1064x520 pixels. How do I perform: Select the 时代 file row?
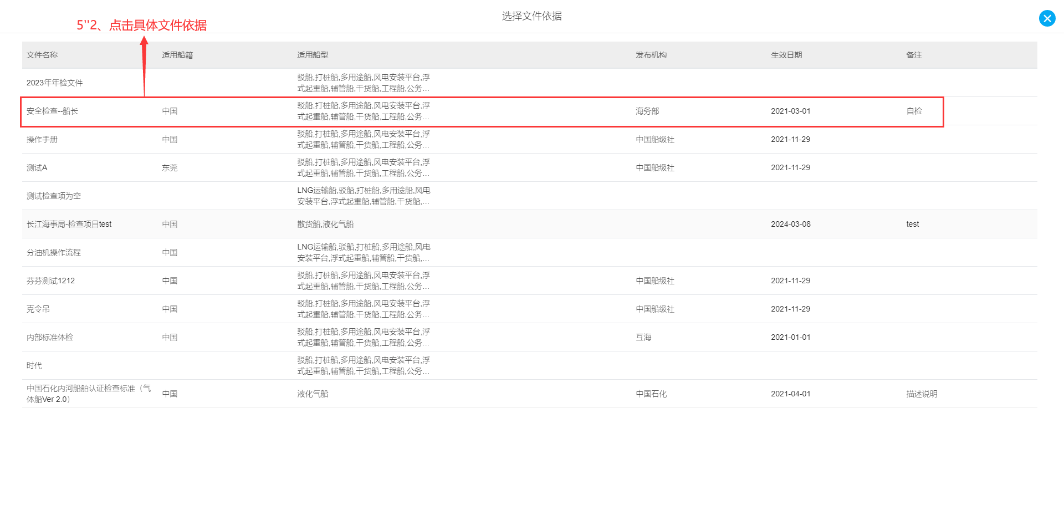coord(530,365)
